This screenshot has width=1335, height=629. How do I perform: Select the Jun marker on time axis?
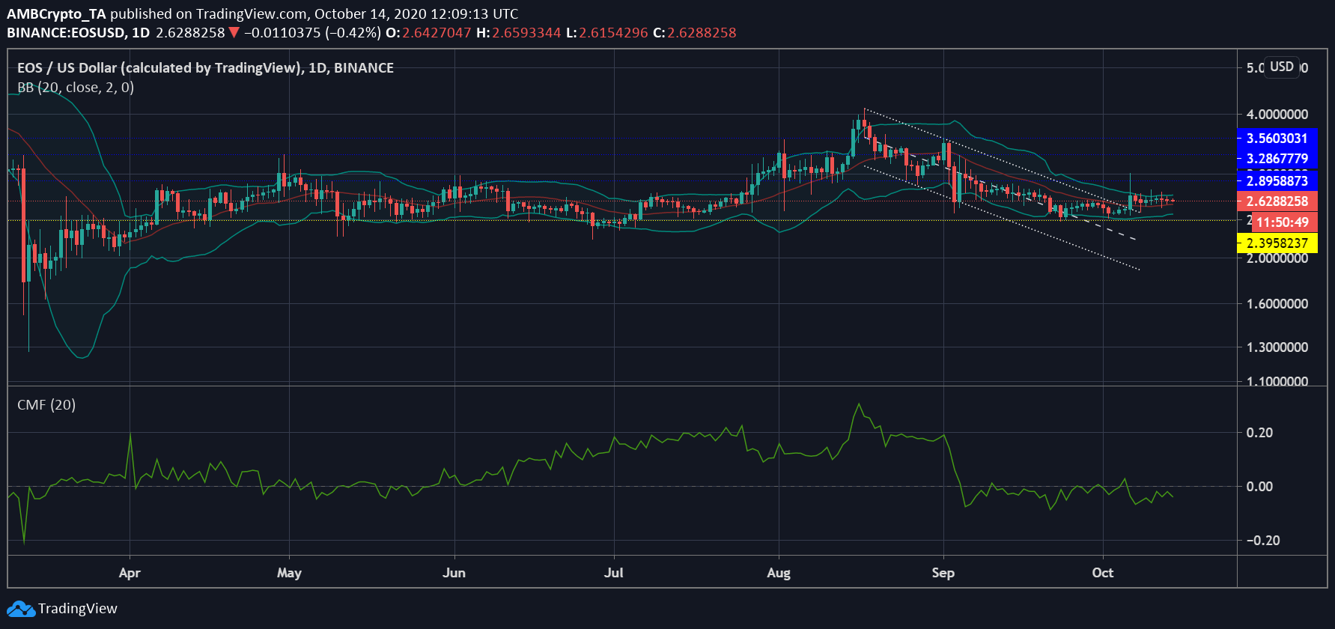(454, 573)
